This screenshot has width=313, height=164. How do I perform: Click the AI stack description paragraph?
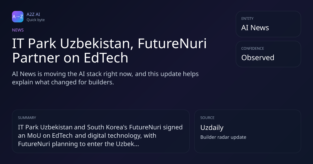tap(105, 78)
